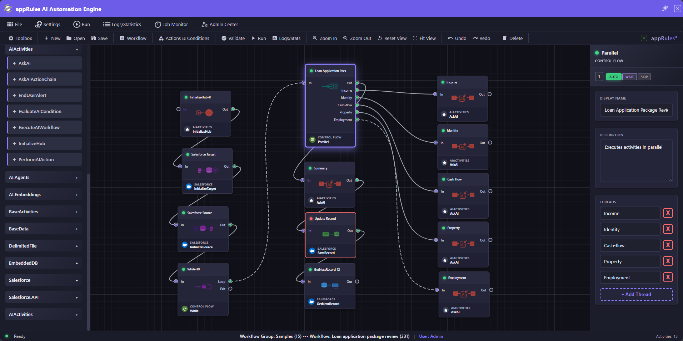Select SKIP execution mode
Viewport: 683px width, 341px height.
coord(644,77)
